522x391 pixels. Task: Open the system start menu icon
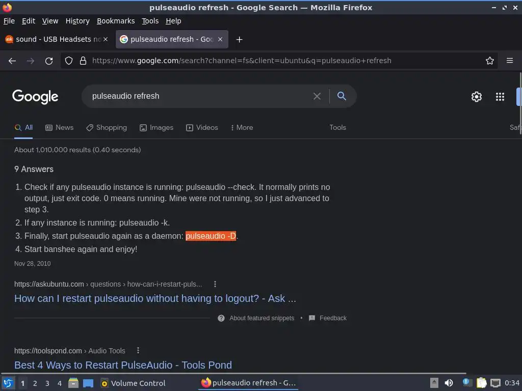(8, 383)
